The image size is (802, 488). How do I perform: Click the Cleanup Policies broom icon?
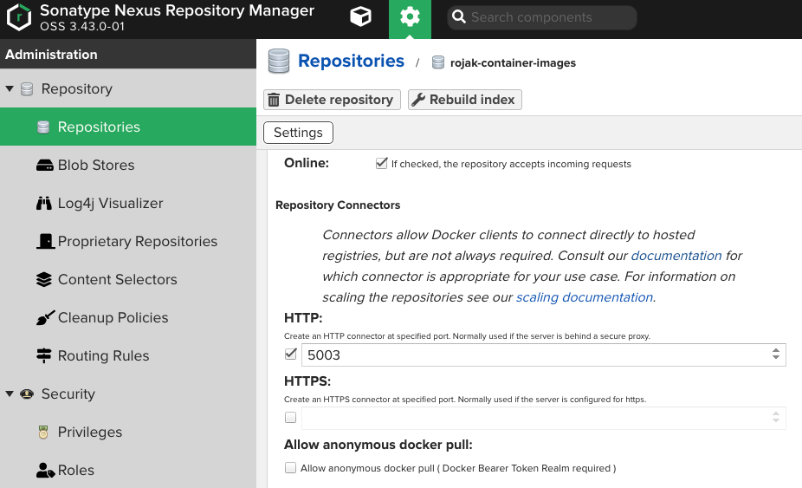(x=45, y=317)
